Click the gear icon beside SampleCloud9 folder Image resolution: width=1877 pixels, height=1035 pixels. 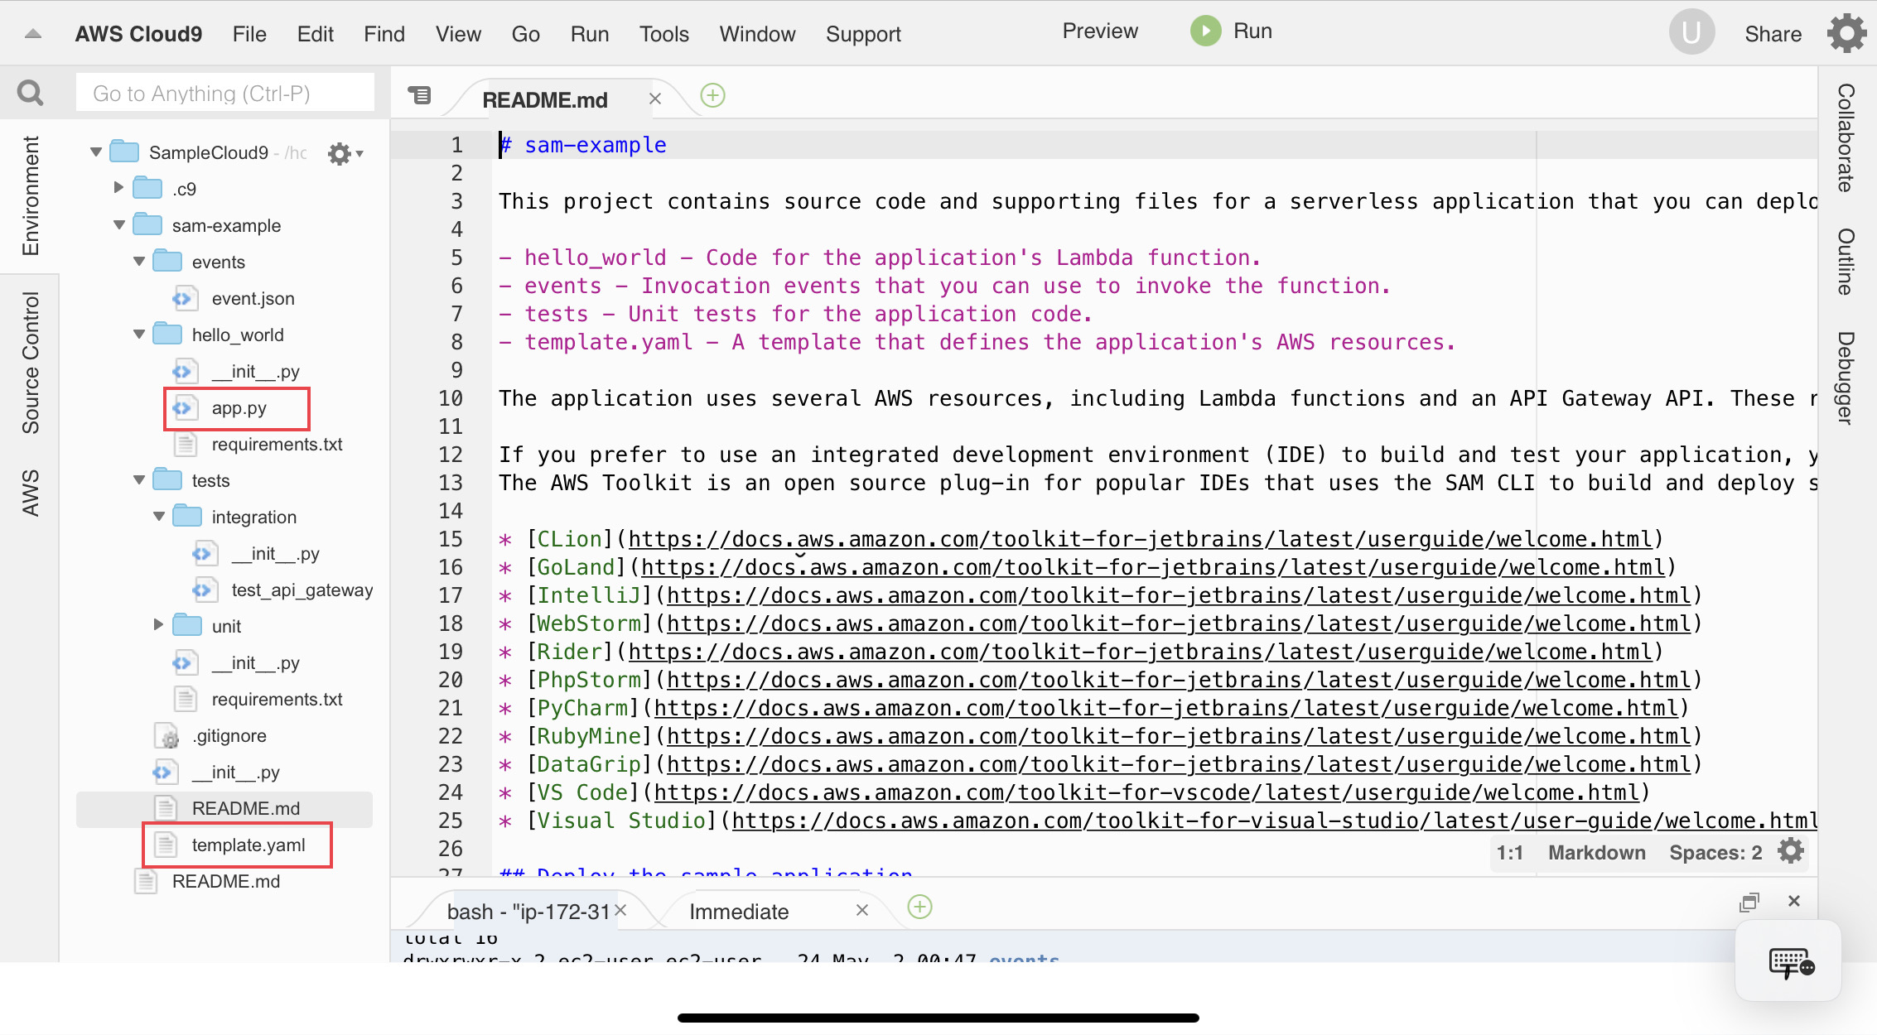coord(339,152)
